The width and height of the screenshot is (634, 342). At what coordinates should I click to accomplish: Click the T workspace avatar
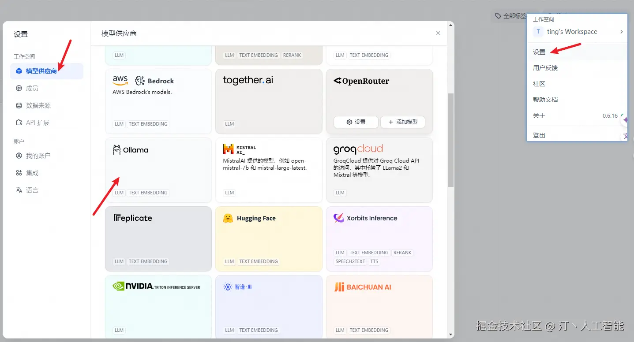pos(538,32)
